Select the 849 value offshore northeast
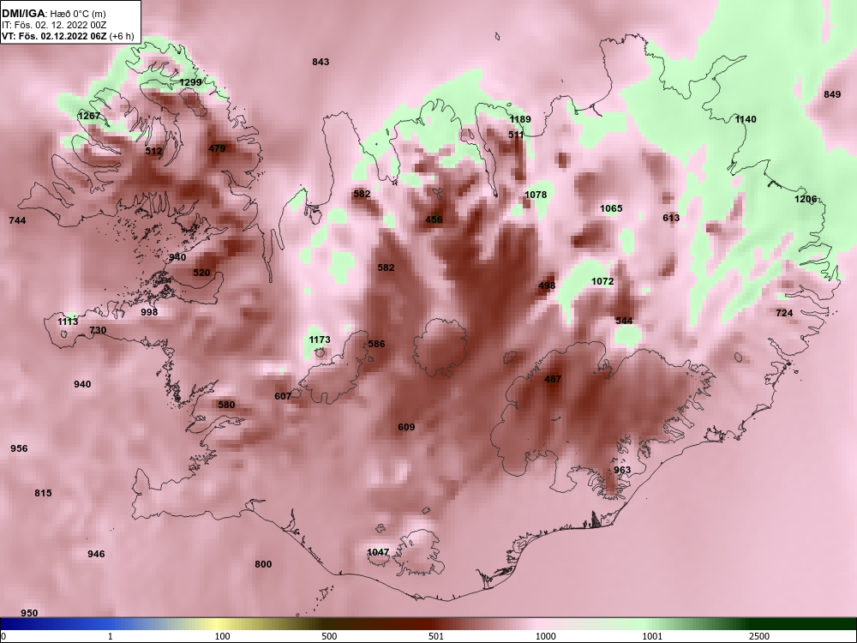The image size is (857, 643). point(832,94)
